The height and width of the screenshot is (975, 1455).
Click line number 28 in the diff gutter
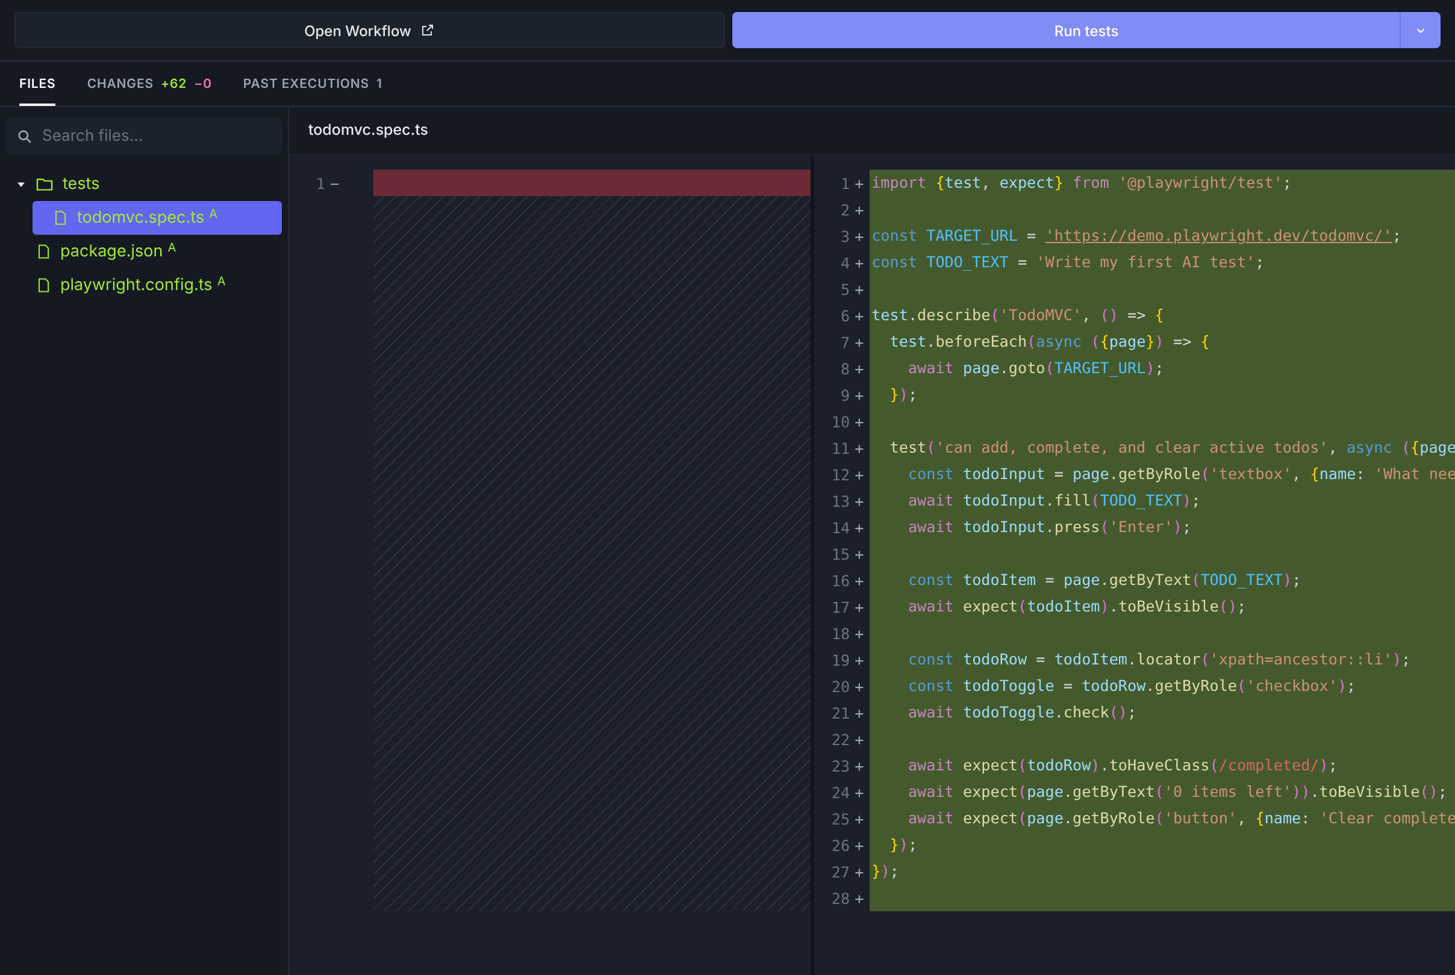[840, 899]
